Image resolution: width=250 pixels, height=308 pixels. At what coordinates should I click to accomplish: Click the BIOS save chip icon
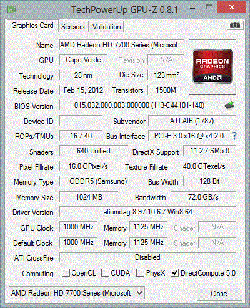tap(229, 105)
